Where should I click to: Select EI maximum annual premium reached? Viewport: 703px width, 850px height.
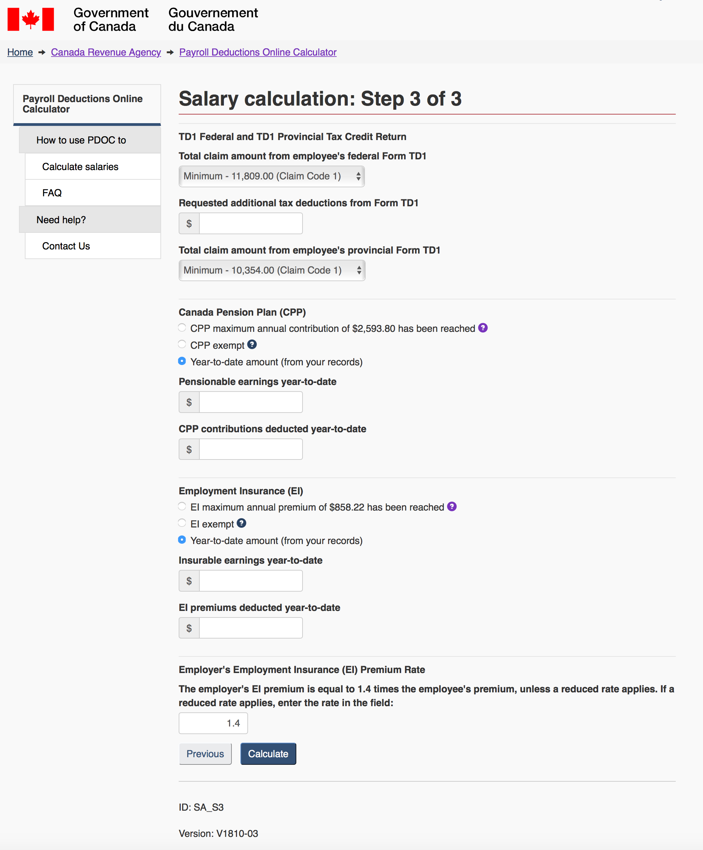tap(182, 506)
